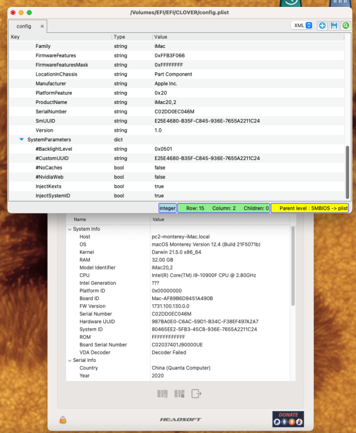
Task: Select the SerialNumber key in the plist
Action: 51,111
